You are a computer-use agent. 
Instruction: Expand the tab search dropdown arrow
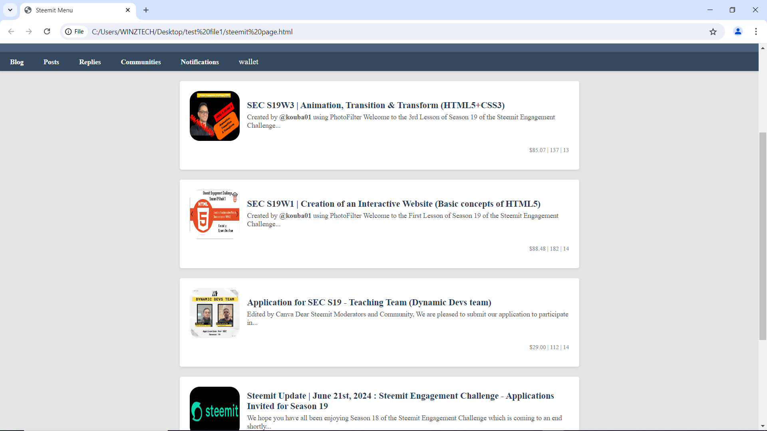10,10
